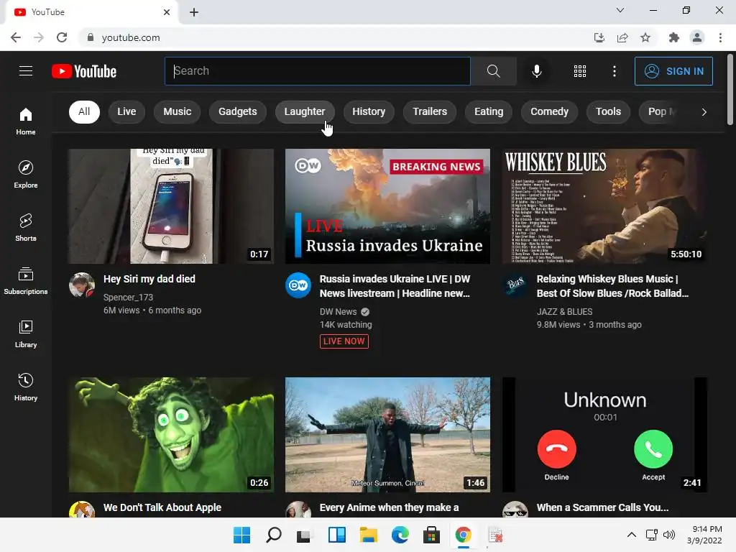
Task: Open YouTube apps grid
Action: 580,71
